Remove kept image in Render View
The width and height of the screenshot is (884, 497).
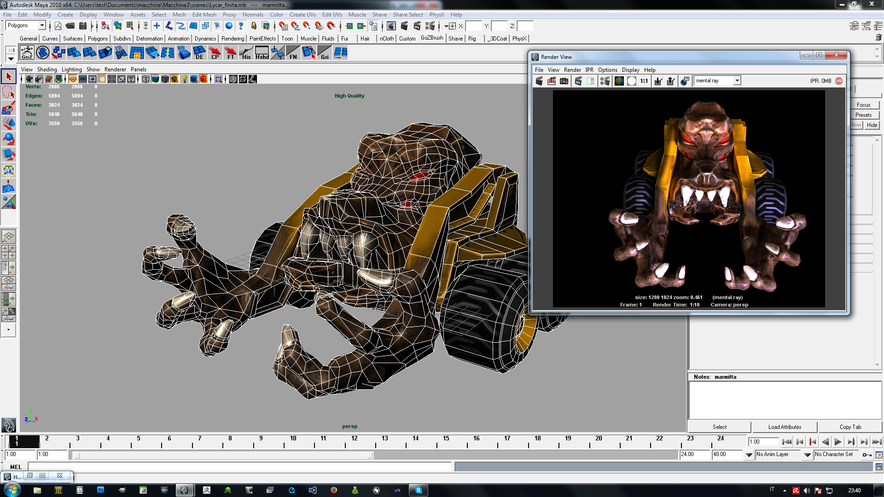point(671,81)
